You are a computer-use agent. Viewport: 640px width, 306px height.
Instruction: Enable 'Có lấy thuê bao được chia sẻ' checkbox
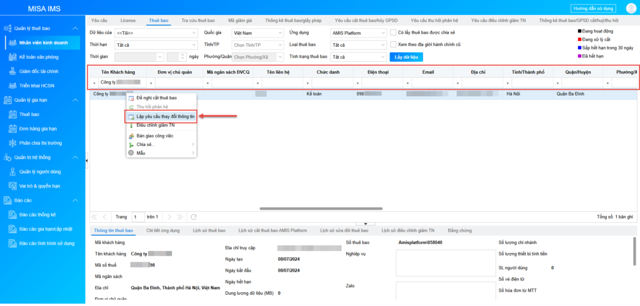(x=392, y=32)
